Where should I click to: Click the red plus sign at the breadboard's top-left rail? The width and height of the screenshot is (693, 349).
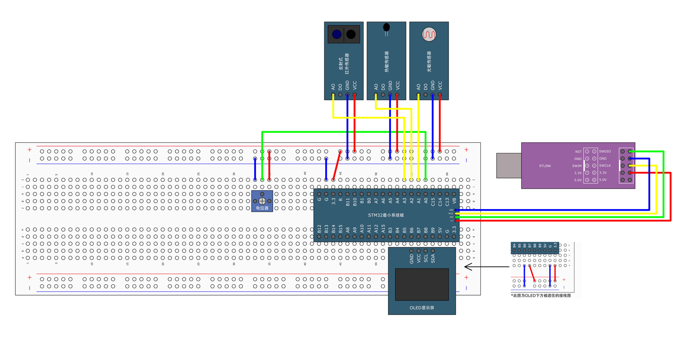pyautogui.click(x=29, y=150)
